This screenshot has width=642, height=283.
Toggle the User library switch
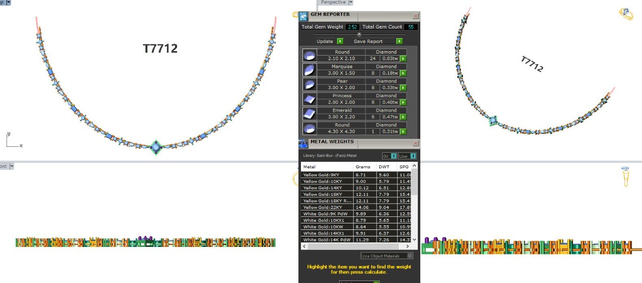click(x=407, y=156)
